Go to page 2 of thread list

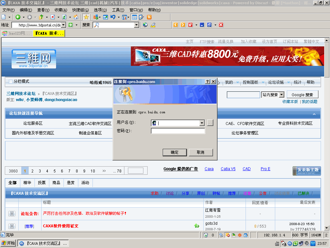33,171
